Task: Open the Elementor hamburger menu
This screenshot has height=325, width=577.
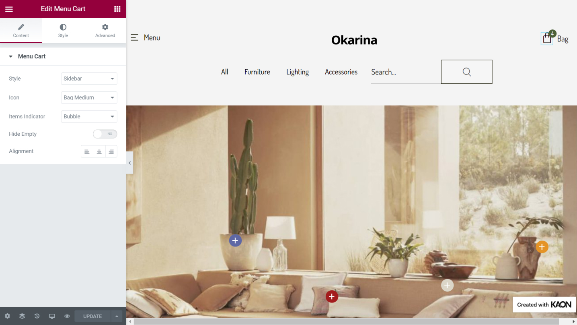Action: click(x=9, y=9)
